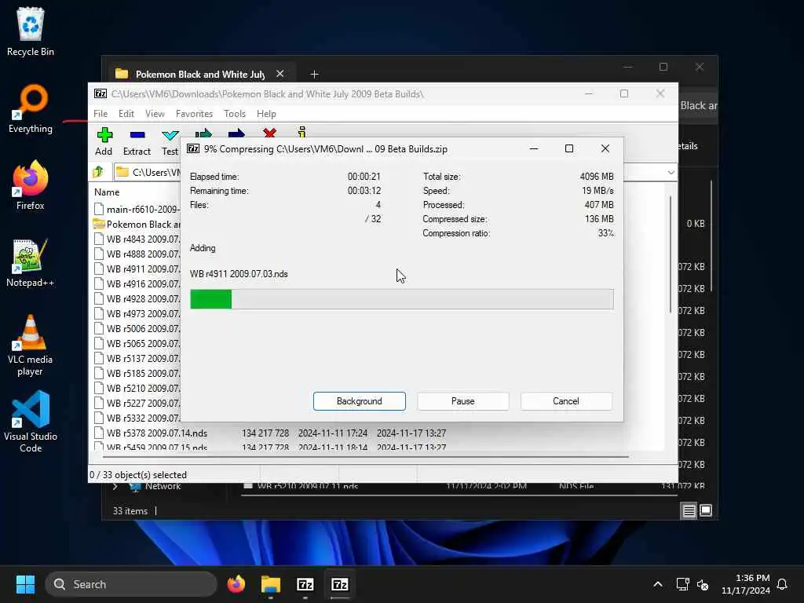Select file WB r5137 2009.07
This screenshot has height=603, width=804.
click(x=137, y=358)
